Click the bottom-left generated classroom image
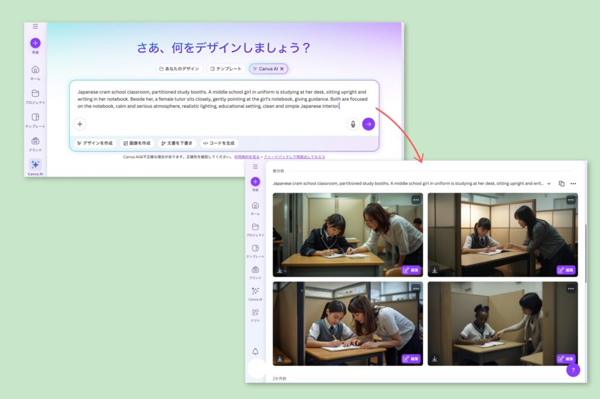600x399 pixels. (x=347, y=322)
